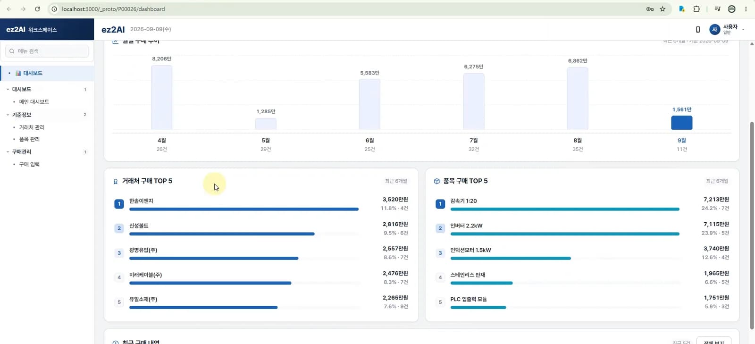
Task: Click the ez2AI 워크스페이스 sidebar logo
Action: (32, 29)
